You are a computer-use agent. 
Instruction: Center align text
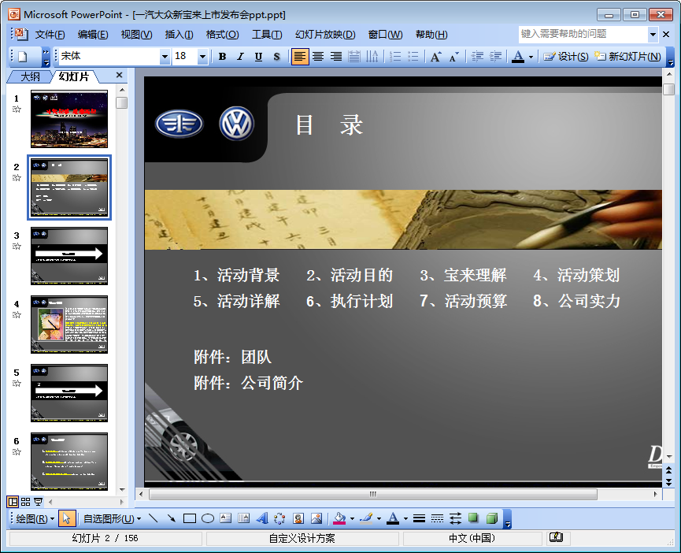(318, 57)
